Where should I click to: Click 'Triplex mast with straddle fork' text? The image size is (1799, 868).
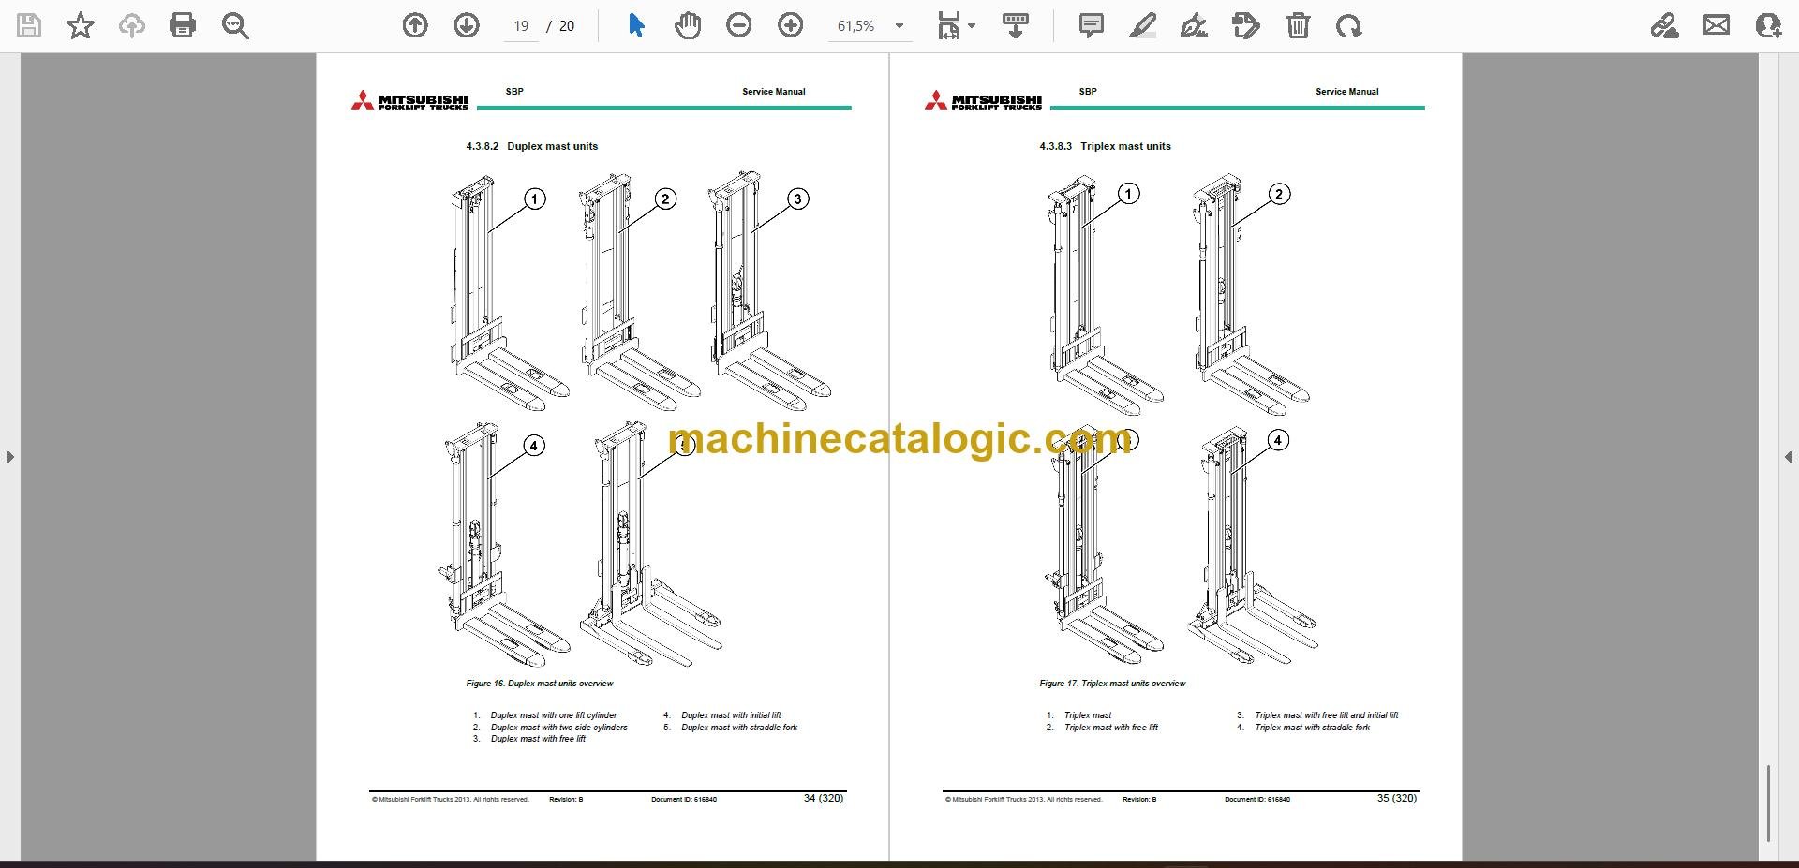(x=1313, y=728)
